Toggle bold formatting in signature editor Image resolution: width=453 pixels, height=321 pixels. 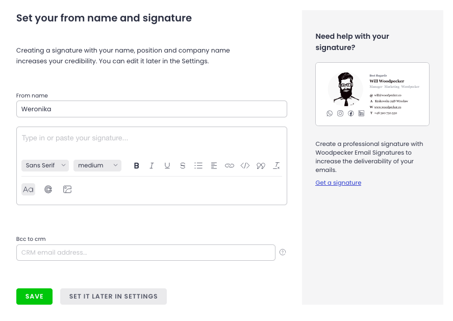coord(136,165)
